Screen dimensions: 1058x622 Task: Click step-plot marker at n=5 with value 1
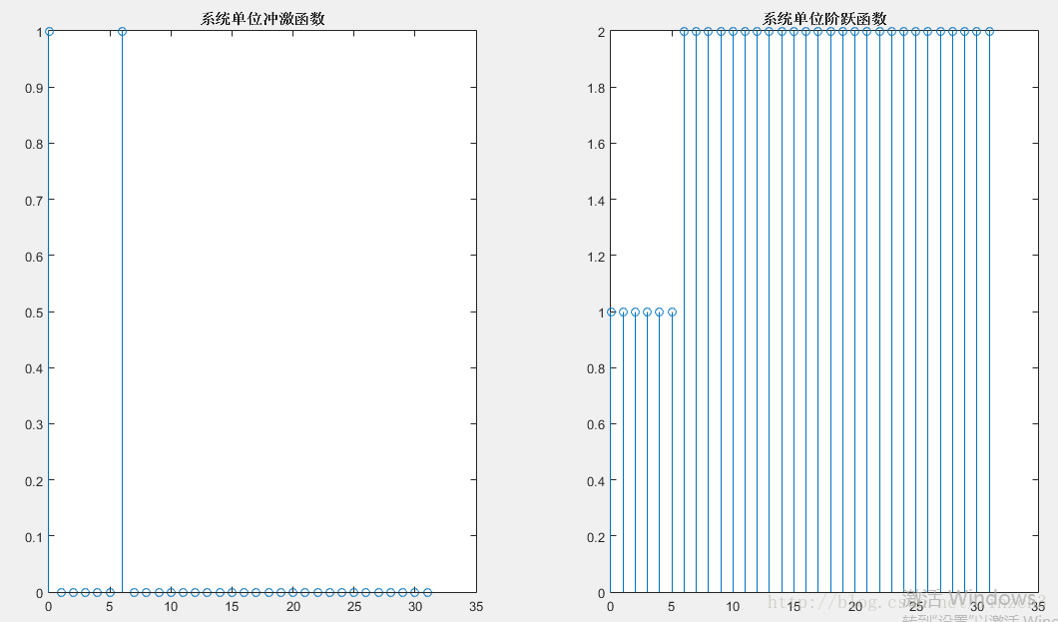pyautogui.click(x=672, y=312)
